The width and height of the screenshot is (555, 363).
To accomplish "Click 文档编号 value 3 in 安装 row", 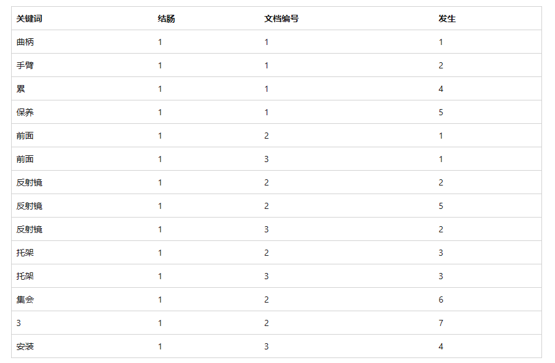I will click(267, 346).
